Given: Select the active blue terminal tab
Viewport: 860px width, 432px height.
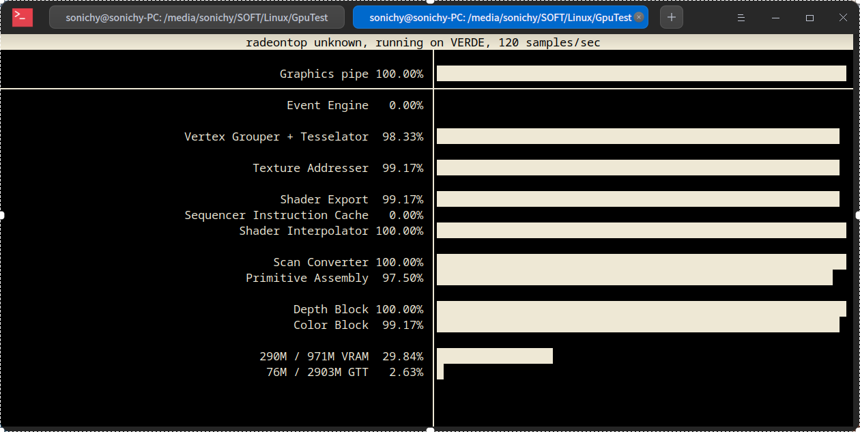Looking at the screenshot, I should pos(500,18).
